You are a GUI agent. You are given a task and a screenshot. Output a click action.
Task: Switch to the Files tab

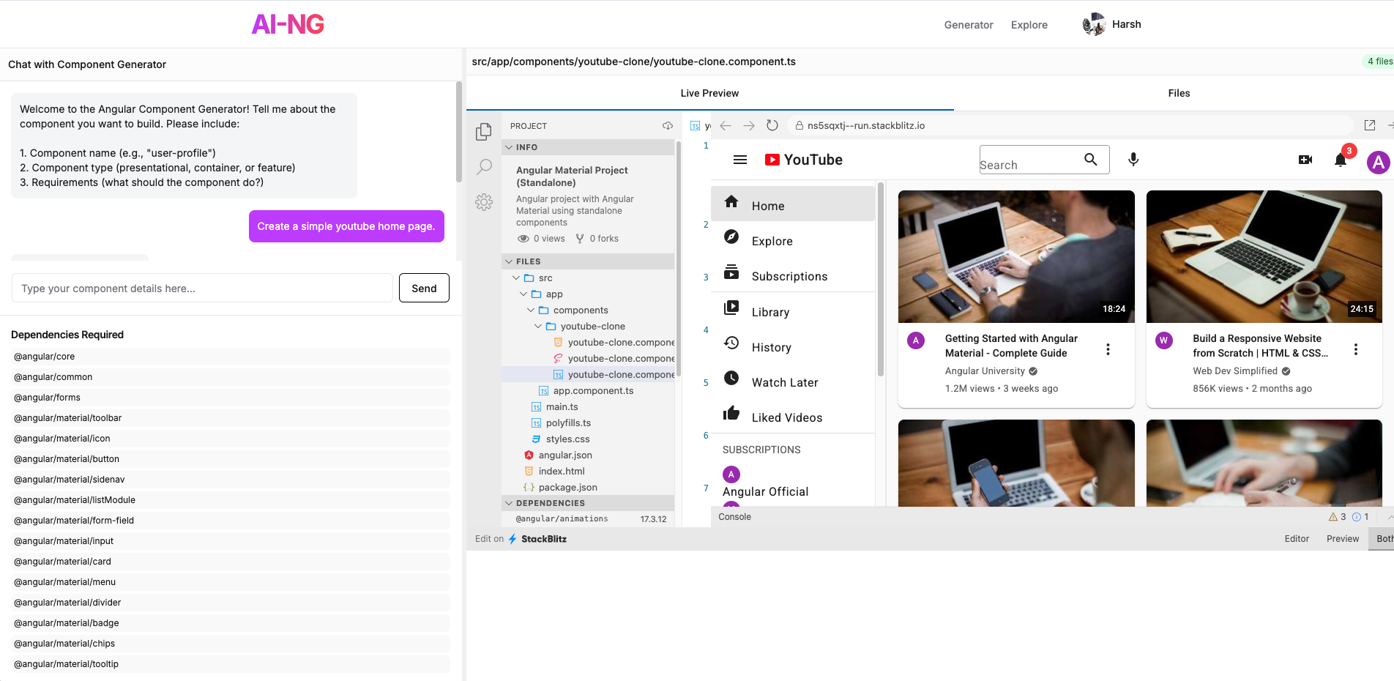pos(1179,93)
